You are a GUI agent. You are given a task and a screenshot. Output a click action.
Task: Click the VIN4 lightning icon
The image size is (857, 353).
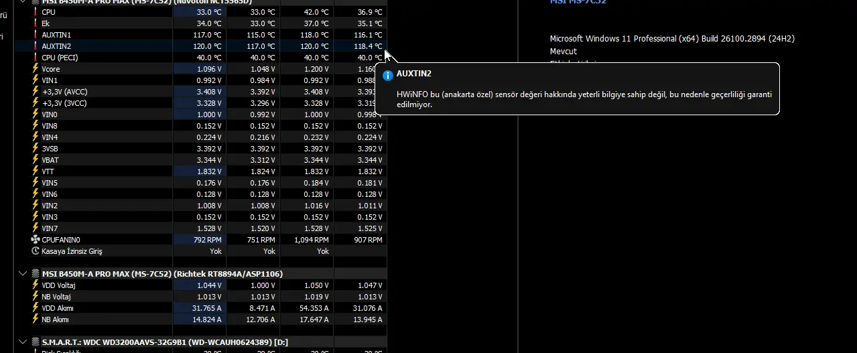(36, 137)
